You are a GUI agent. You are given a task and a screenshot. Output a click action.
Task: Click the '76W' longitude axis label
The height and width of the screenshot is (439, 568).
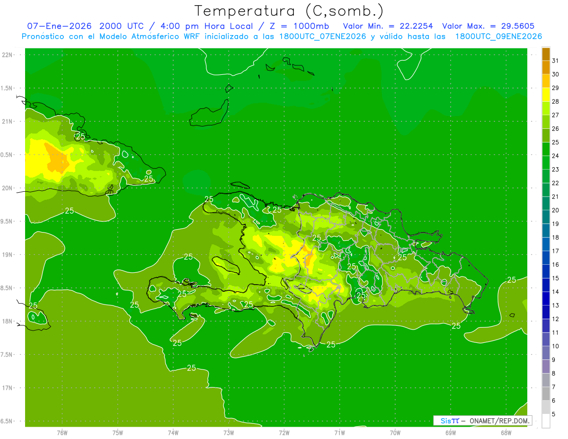pyautogui.click(x=62, y=433)
